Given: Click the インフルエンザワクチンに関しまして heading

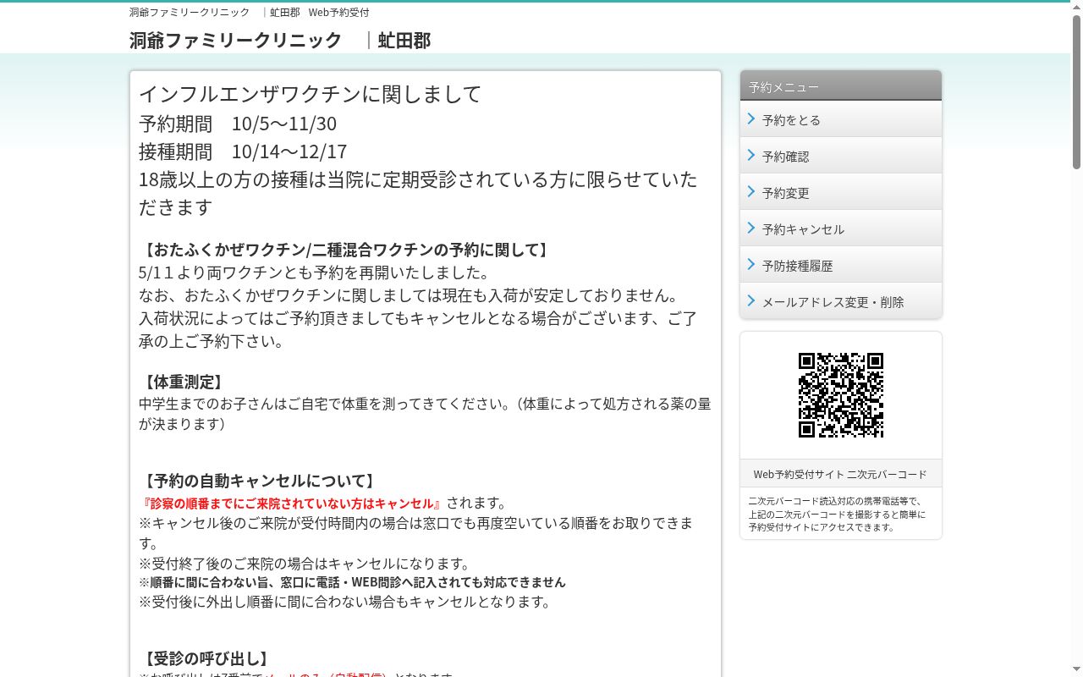Looking at the screenshot, I should click(x=310, y=94).
